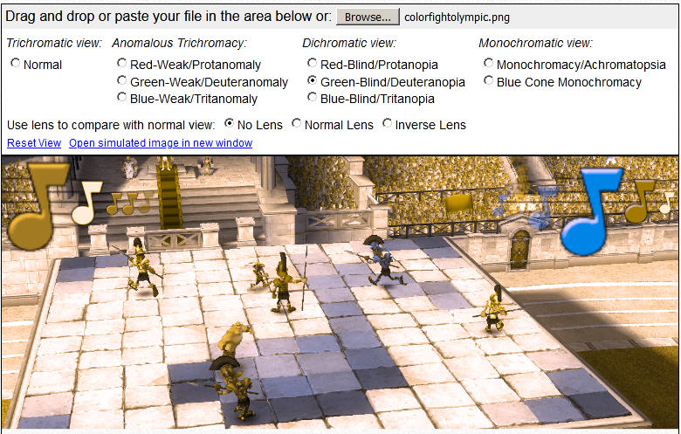Pick Blue-Weak/Tritanomaly option
The width and height of the screenshot is (681, 434).
121,97
